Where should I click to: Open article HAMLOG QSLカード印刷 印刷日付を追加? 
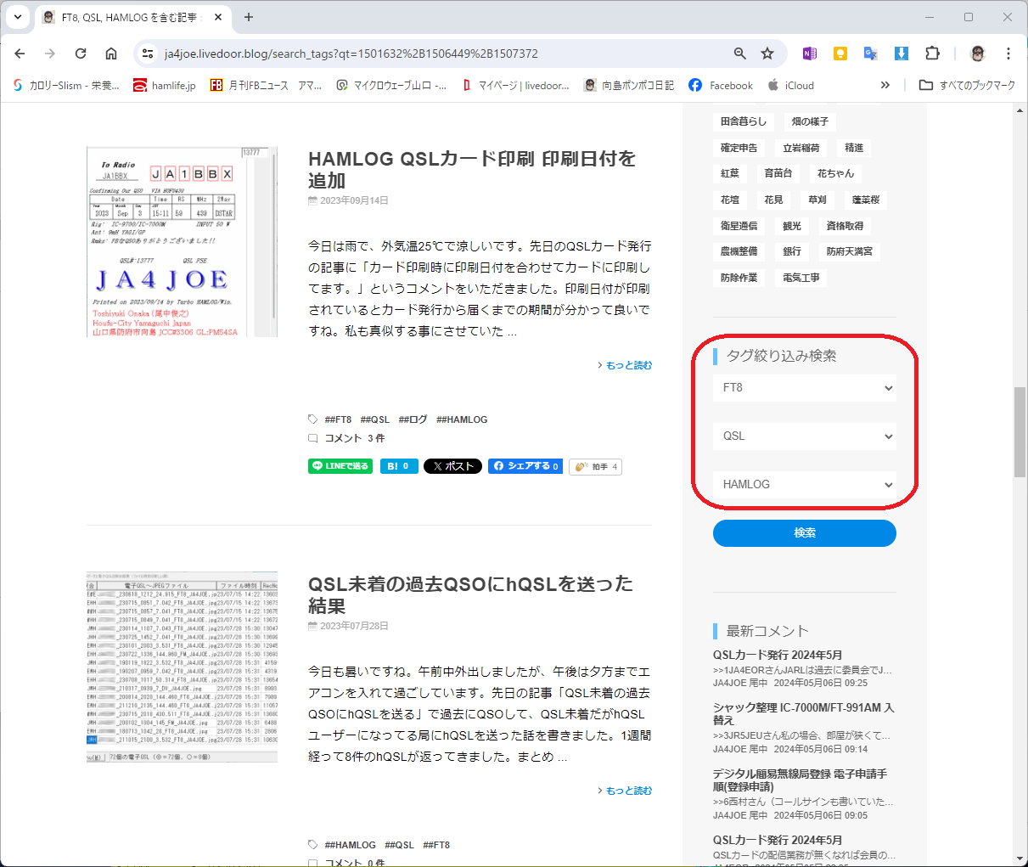472,169
